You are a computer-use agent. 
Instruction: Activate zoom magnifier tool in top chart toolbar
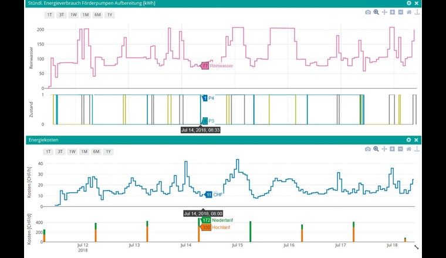(376, 12)
